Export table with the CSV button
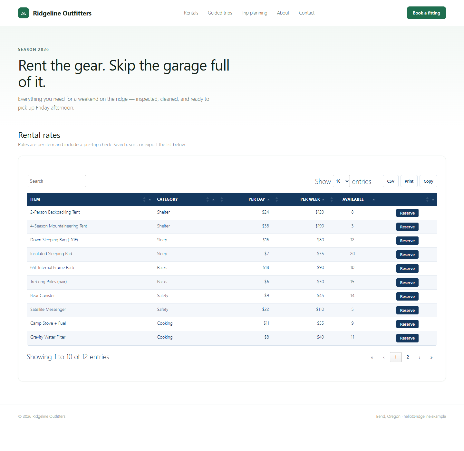The width and height of the screenshot is (464, 451). point(391,181)
